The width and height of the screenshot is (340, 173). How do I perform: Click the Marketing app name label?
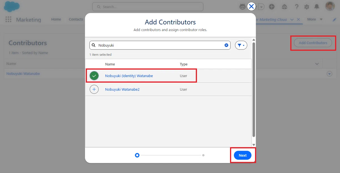pyautogui.click(x=29, y=20)
